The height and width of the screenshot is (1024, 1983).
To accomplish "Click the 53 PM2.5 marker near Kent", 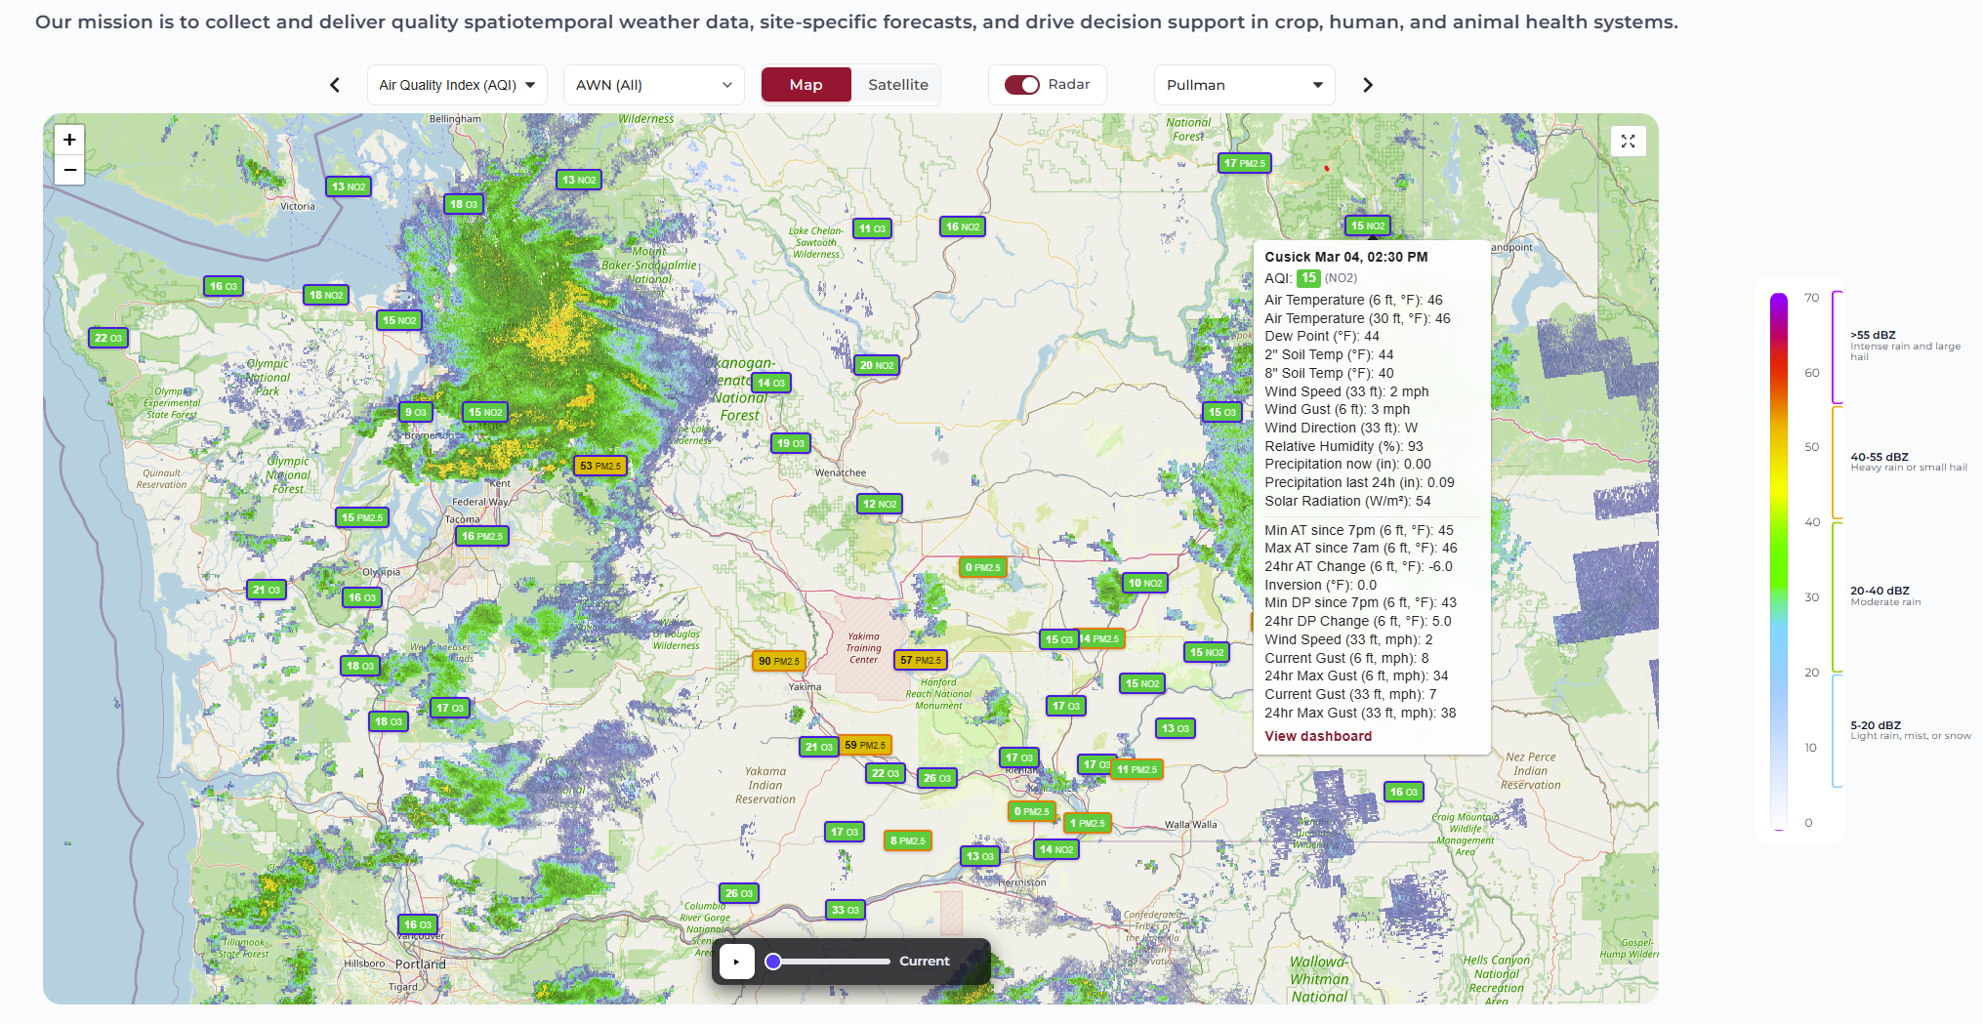I will tap(599, 466).
